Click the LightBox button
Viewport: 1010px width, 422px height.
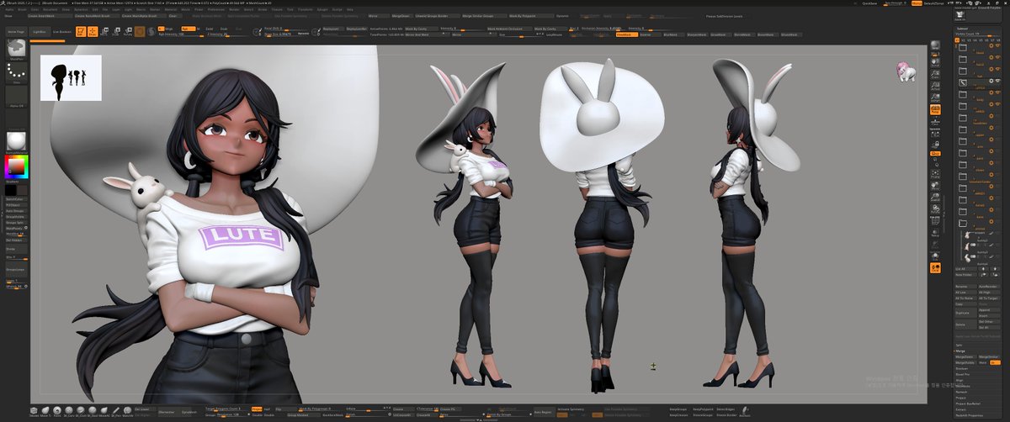tap(40, 32)
